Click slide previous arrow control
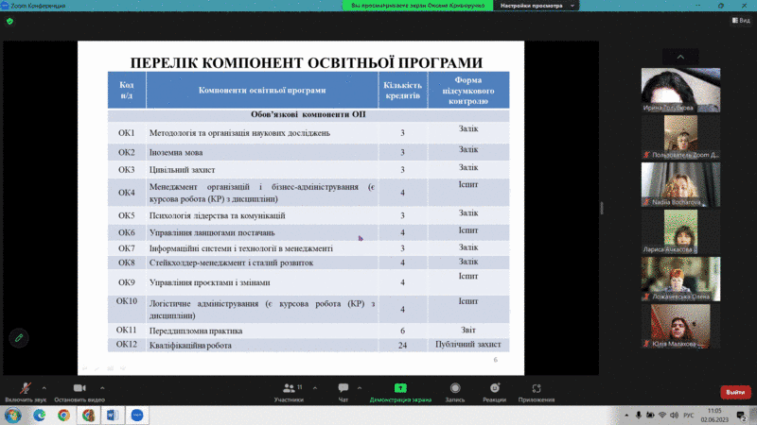 84,368
